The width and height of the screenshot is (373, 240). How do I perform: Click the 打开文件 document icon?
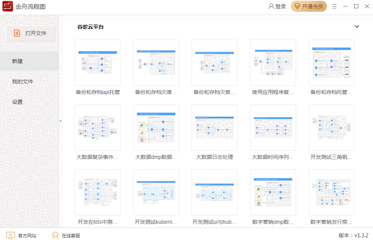pos(17,33)
